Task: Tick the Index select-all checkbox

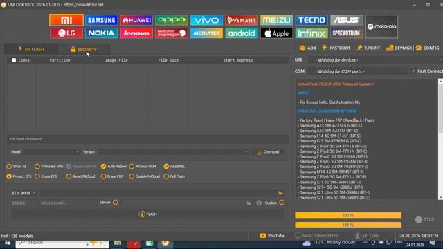Action: (14, 60)
